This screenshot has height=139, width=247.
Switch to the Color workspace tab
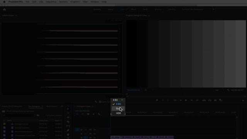coord(122,9)
